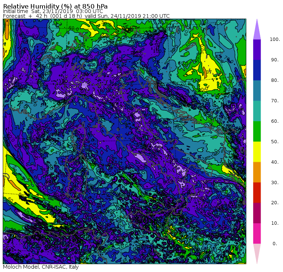The height and width of the screenshot is (272, 283).
Task: Click the steel blue 70–80 colorbar segment
Action: pos(257,90)
